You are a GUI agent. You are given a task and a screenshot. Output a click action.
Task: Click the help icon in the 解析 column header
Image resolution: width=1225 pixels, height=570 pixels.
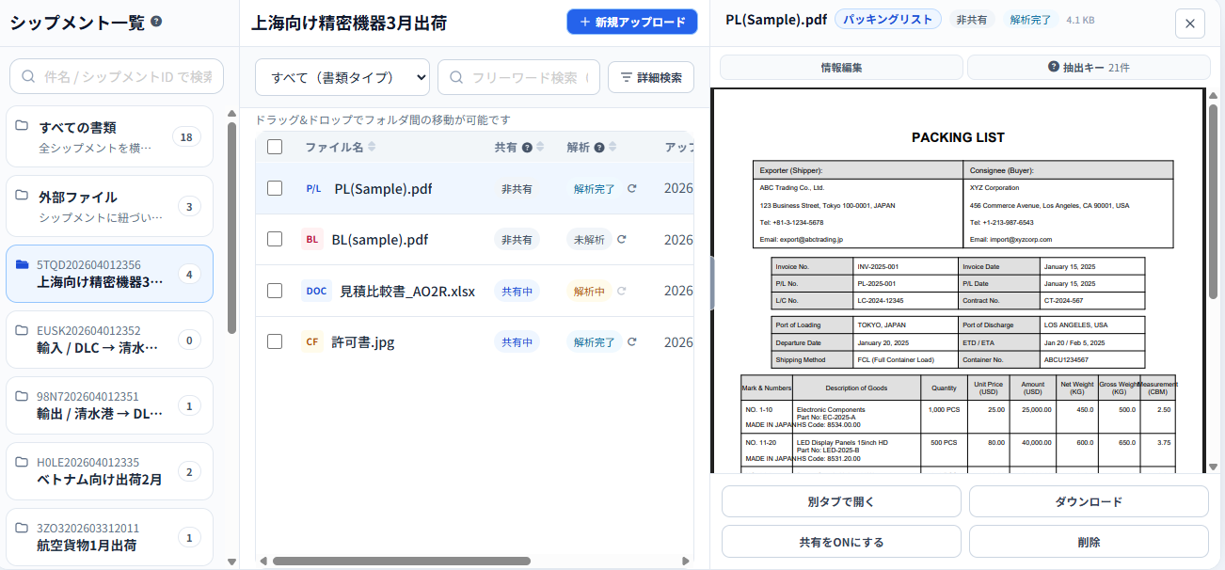coord(600,146)
